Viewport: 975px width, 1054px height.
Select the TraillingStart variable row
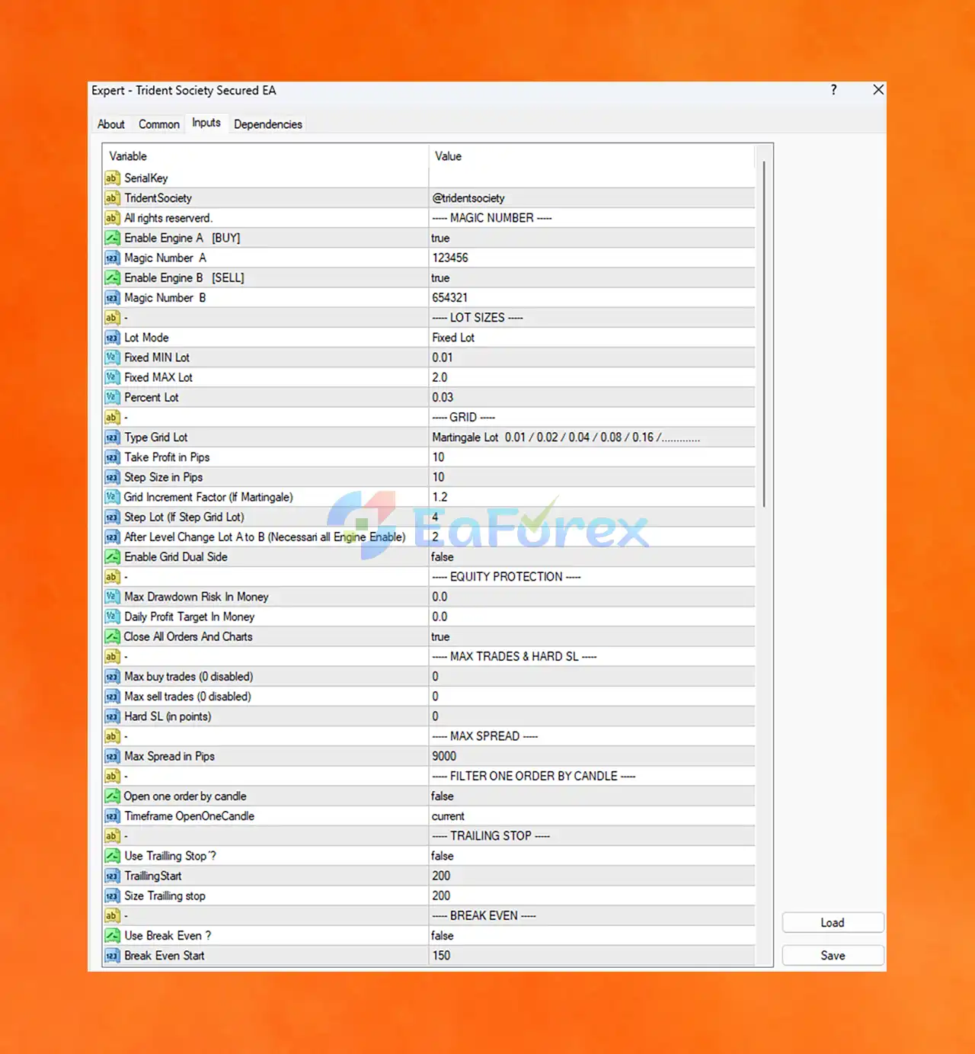(x=429, y=876)
